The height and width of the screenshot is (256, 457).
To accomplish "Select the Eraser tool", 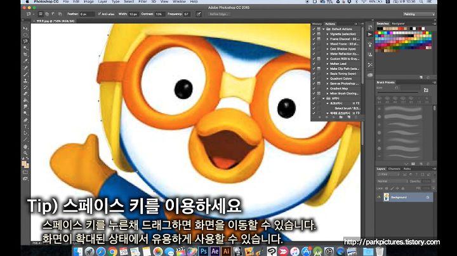I will 25,94.
